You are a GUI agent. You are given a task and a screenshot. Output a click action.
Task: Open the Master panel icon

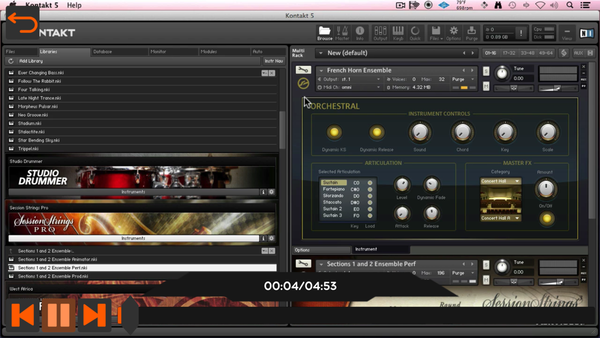pos(342,33)
